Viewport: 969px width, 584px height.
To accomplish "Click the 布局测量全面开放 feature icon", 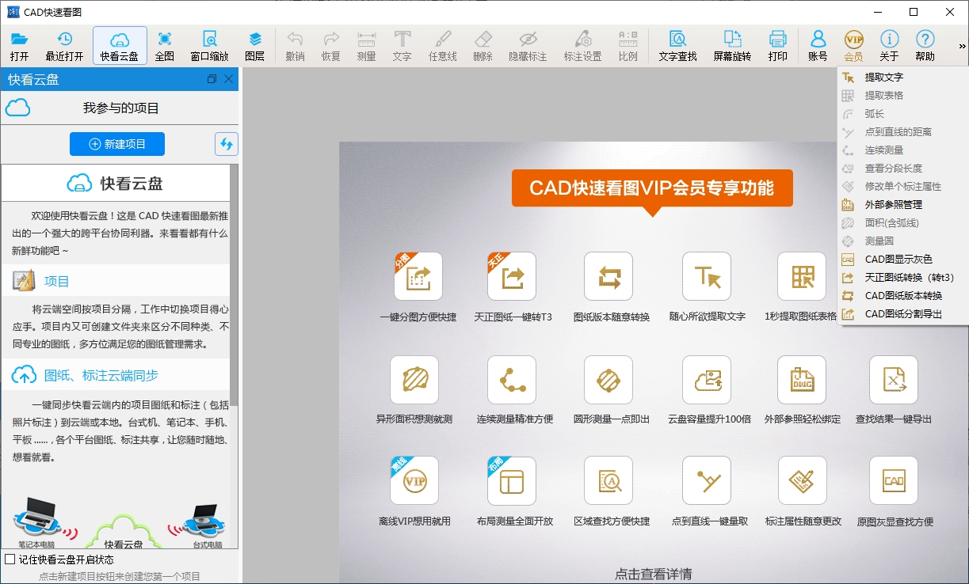I will (x=512, y=480).
